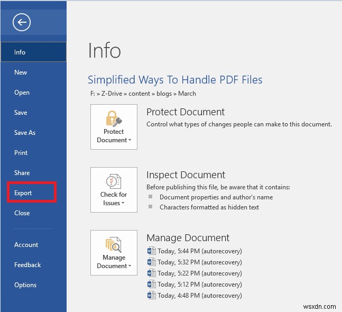Click the title Simplified Ways To Handle PDF Files

(x=175, y=80)
